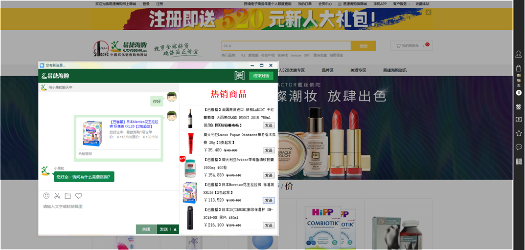The width and height of the screenshot is (525, 250).
Task: Click the cart icon beside 我的购物车
Action: 398,46
